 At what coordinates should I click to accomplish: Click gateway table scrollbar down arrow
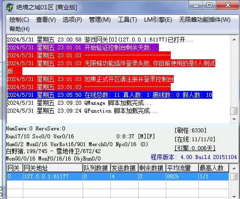point(234,196)
